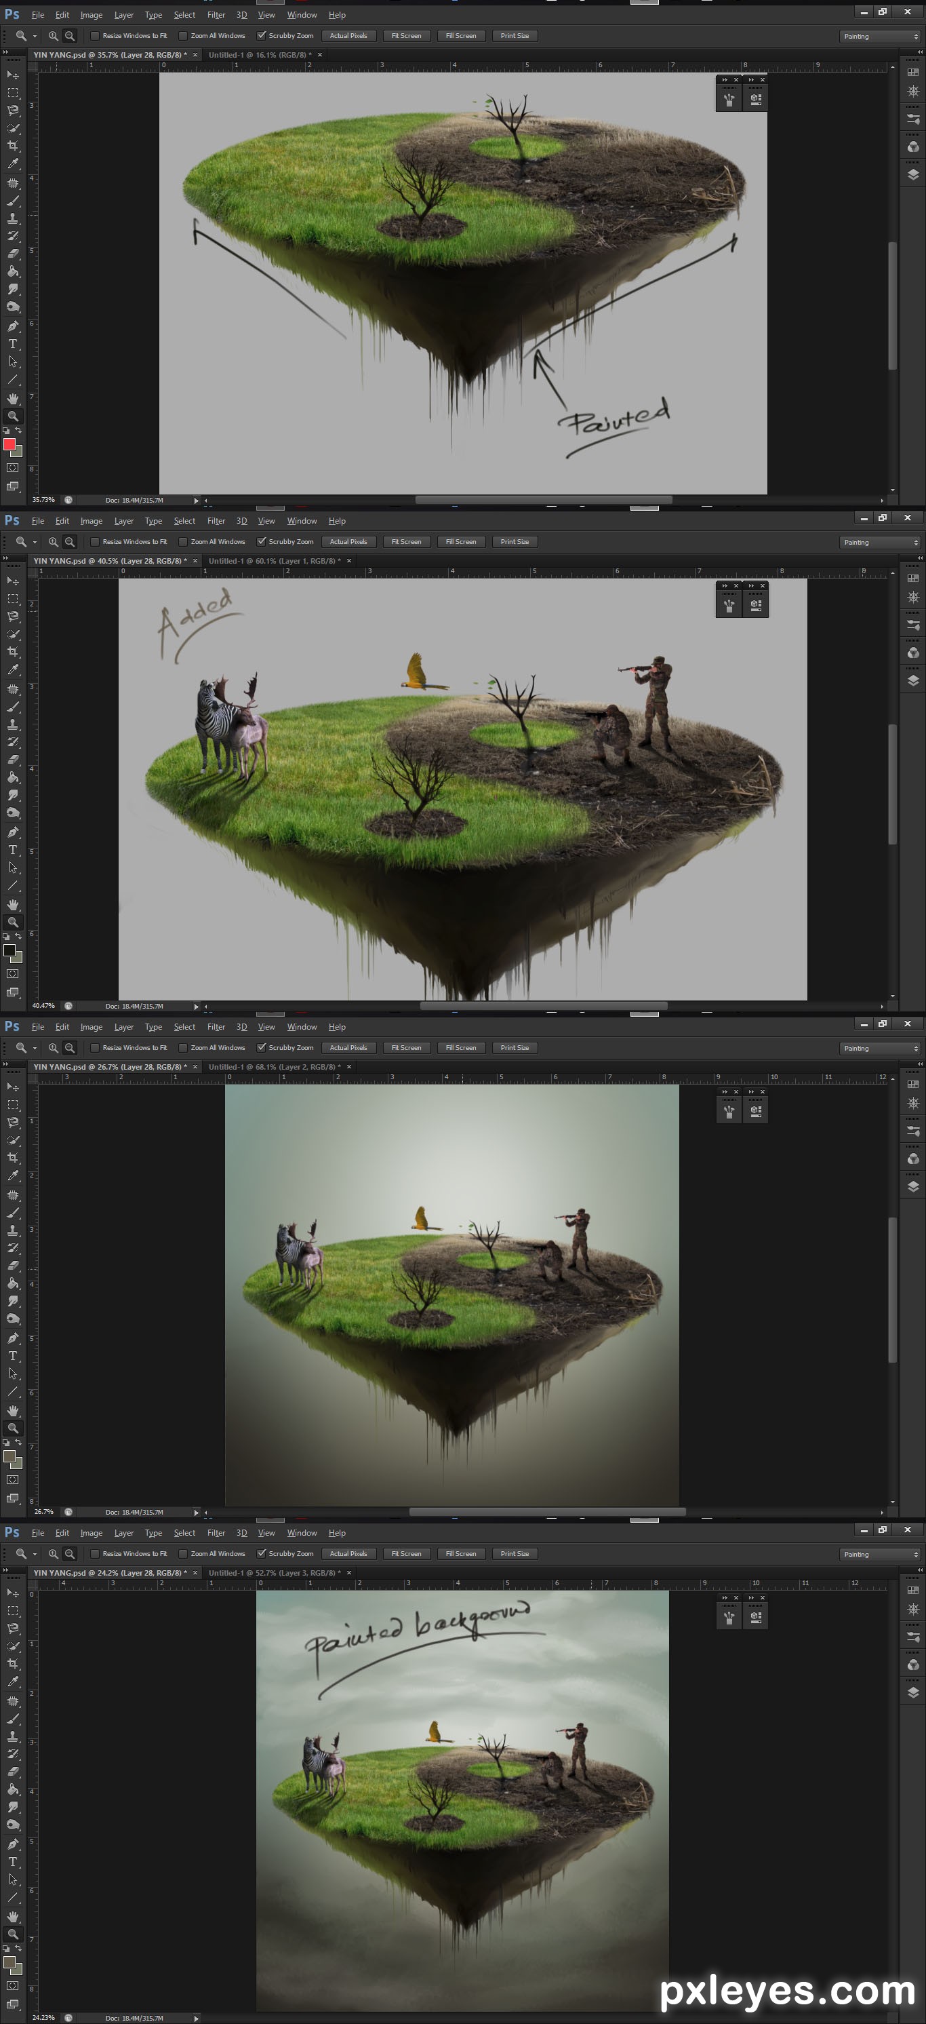926x2024 pixels.
Task: Swap foreground and background colors, top window
Action: tap(18, 431)
